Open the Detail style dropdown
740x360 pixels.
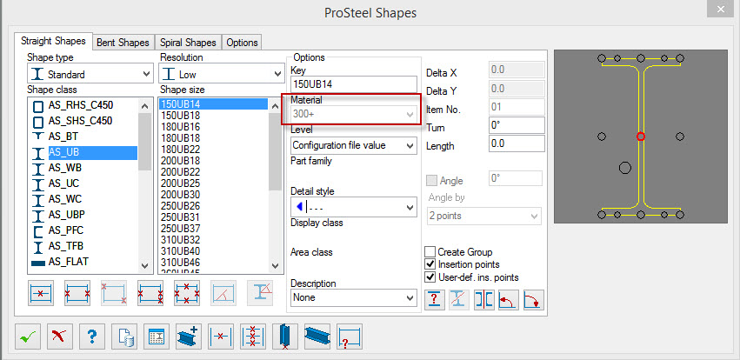354,207
